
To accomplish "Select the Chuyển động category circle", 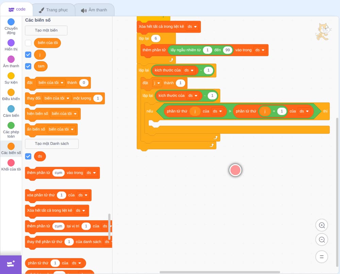I will (x=11, y=22).
